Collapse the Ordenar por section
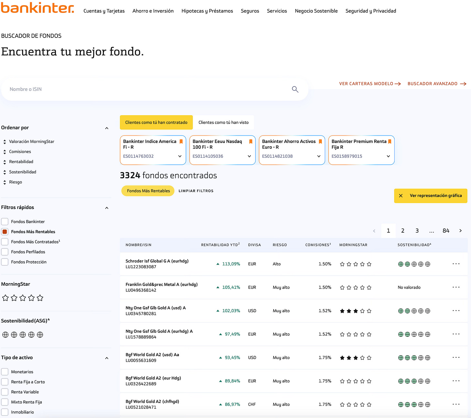 (x=107, y=128)
